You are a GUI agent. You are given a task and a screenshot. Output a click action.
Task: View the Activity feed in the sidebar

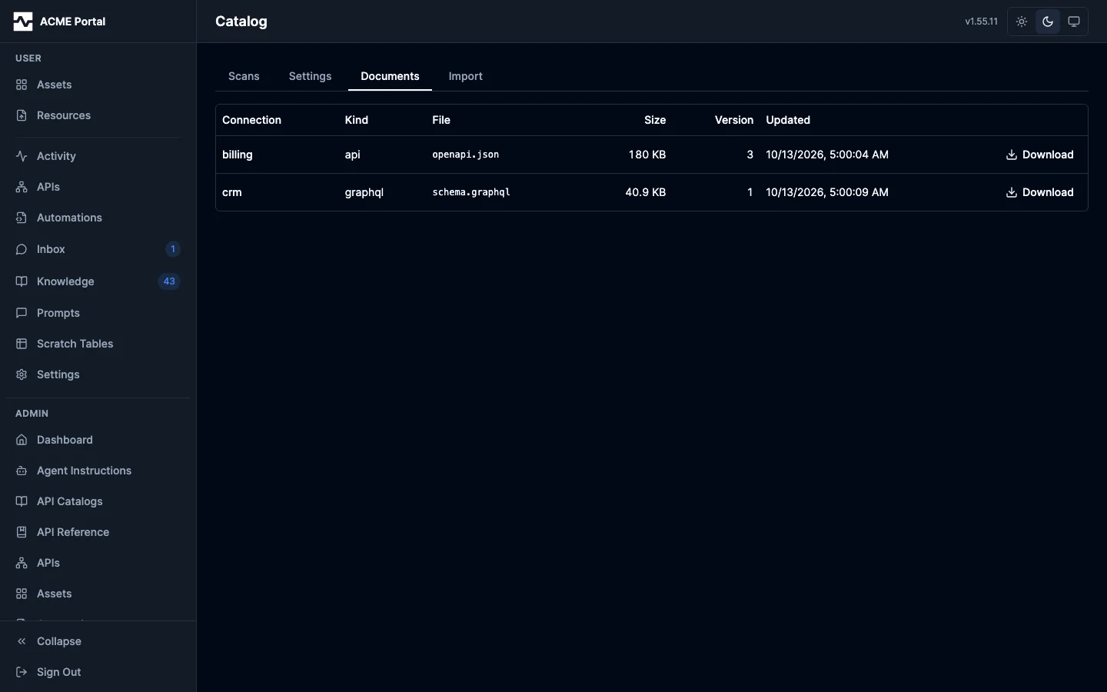[x=98, y=156]
